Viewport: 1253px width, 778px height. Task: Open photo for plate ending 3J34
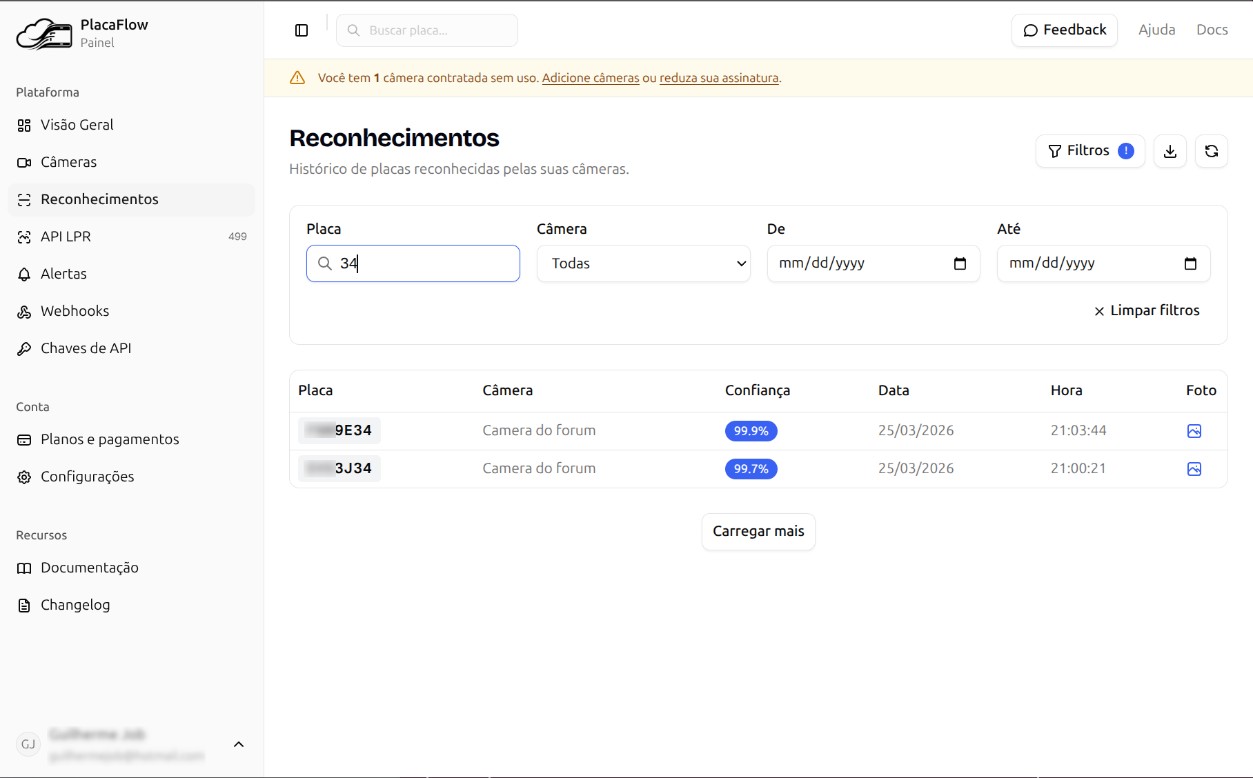click(1194, 469)
